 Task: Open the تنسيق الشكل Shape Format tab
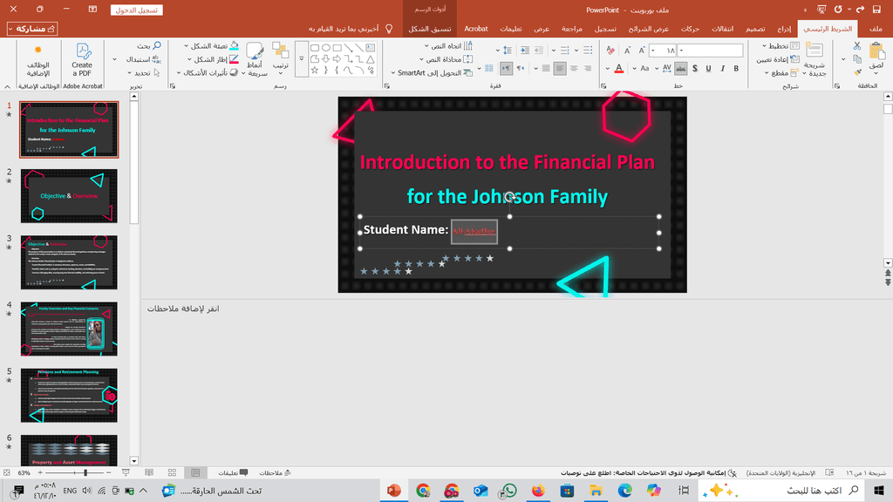click(x=429, y=29)
